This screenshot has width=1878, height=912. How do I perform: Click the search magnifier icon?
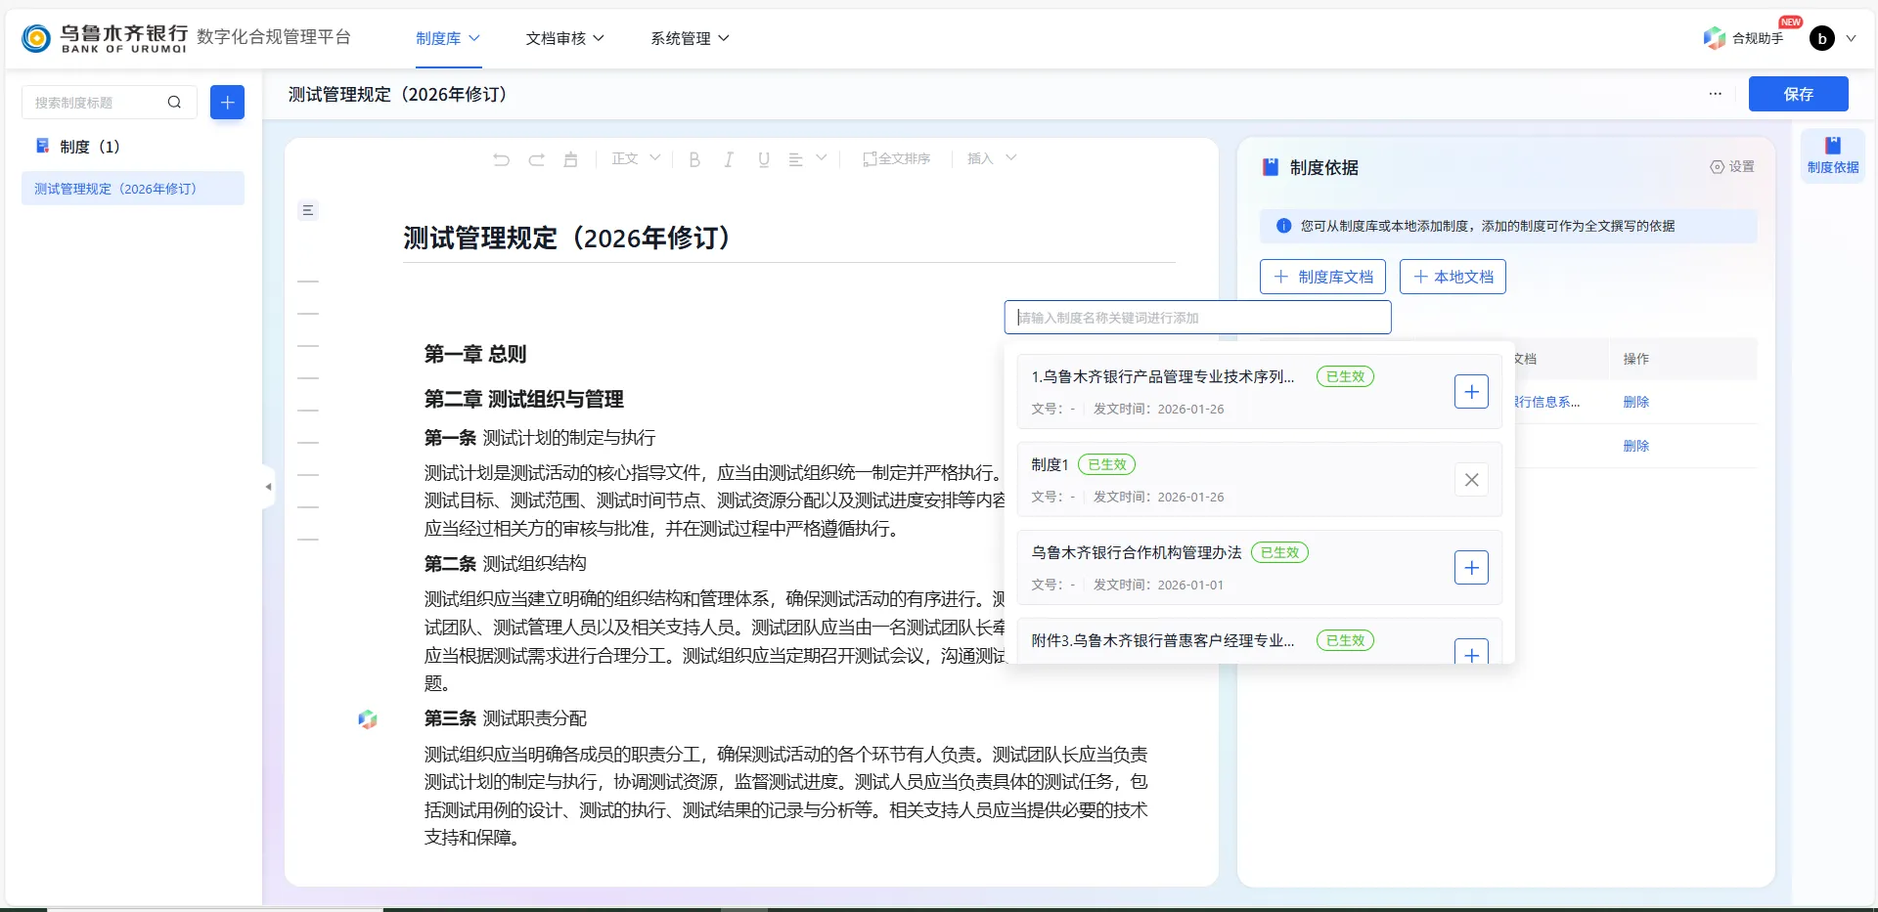(x=174, y=102)
